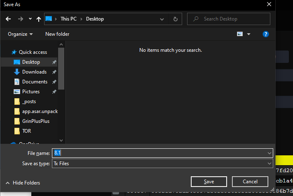The width and height of the screenshot is (293, 196).
Task: Open the Organize menu
Action: [20, 34]
